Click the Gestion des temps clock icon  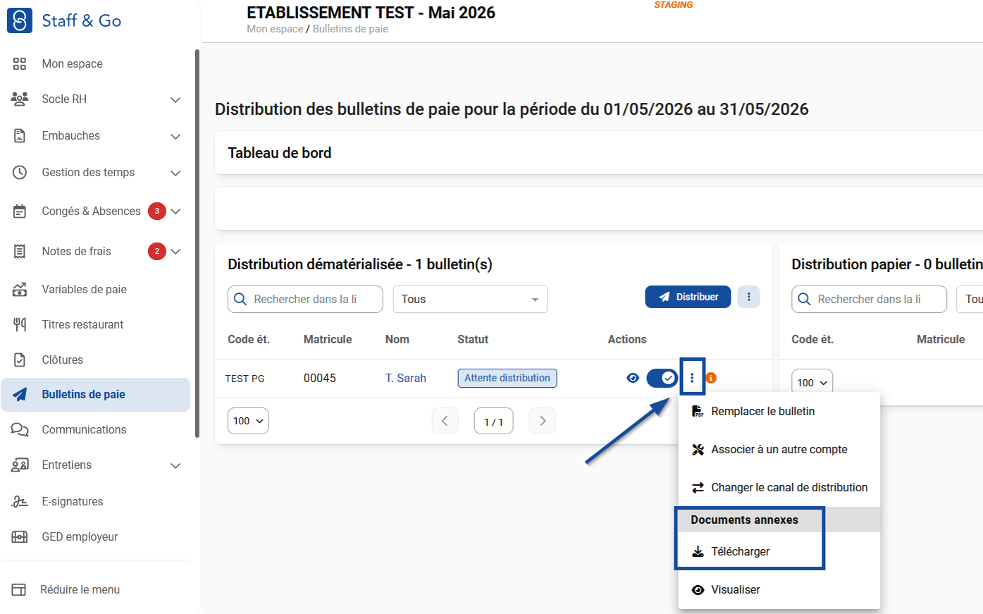click(20, 172)
